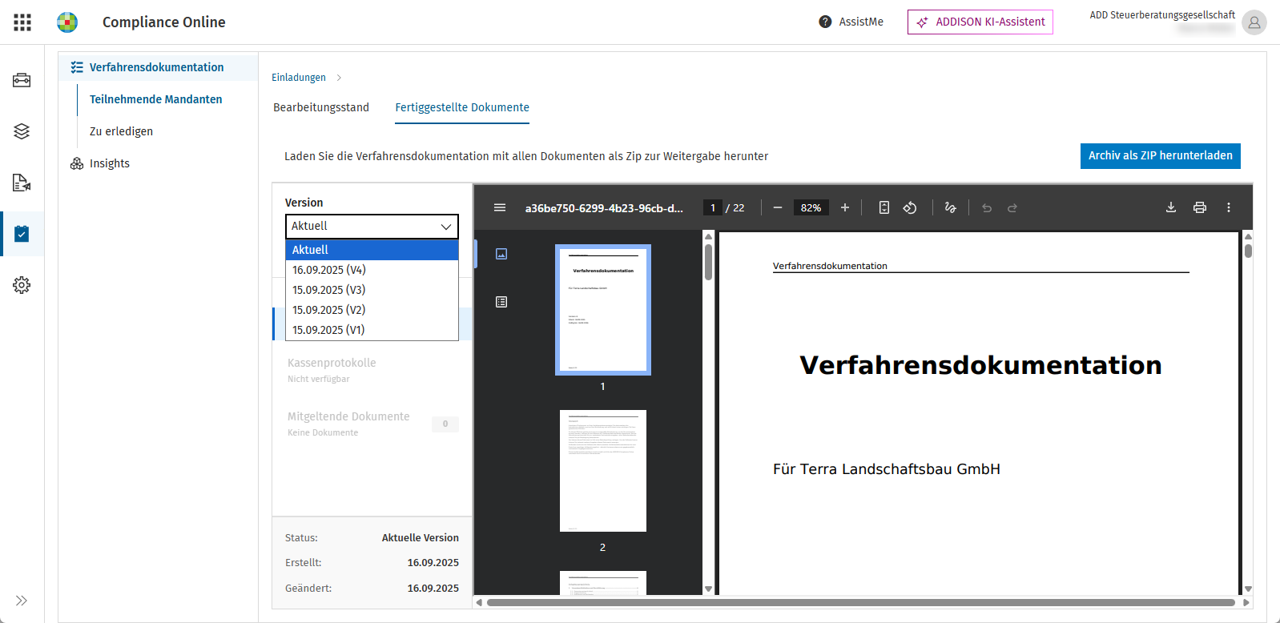Select the Aktuell option in version list
Screen dimensions: 1280x623
tap(372, 250)
